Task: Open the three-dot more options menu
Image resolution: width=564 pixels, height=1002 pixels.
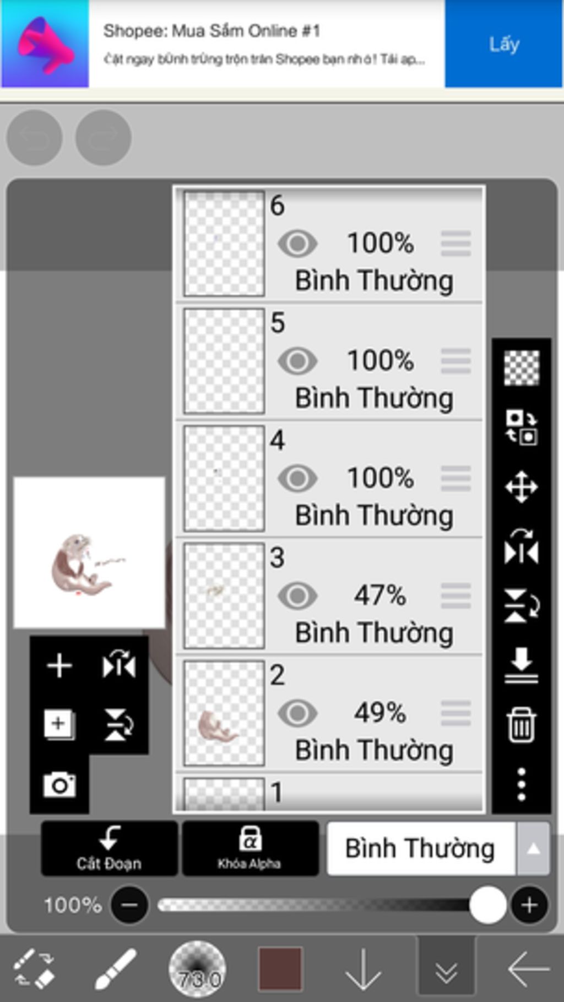Action: [521, 784]
